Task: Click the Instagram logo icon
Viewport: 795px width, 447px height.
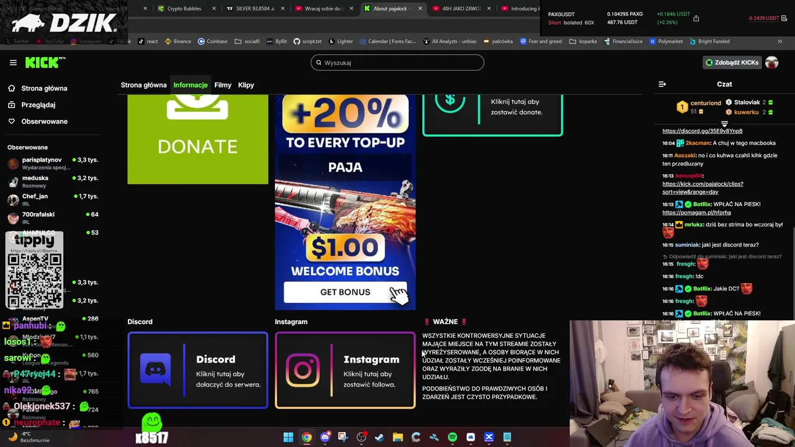Action: (x=302, y=369)
